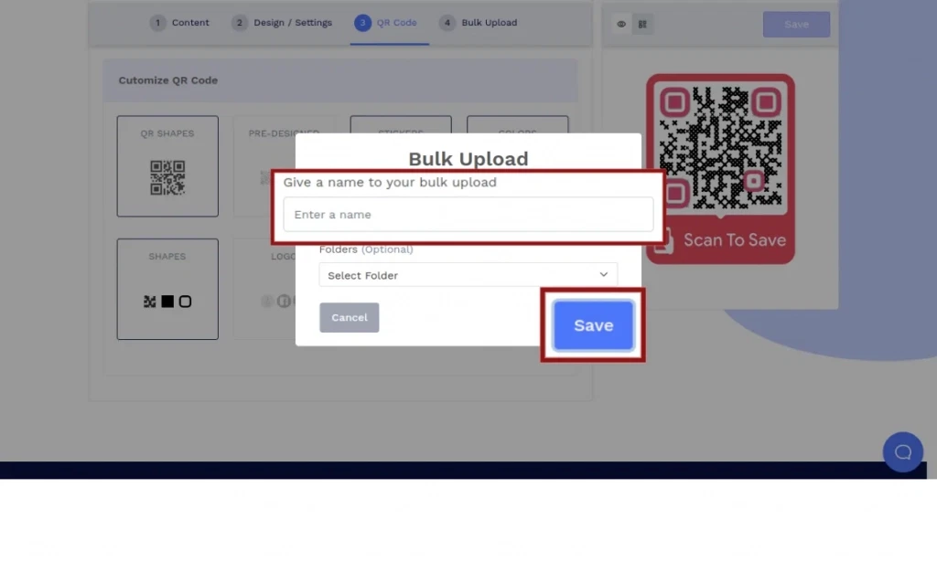Image resolution: width=937 pixels, height=562 pixels.
Task: Click the Save button in preview panel
Action: click(x=796, y=25)
